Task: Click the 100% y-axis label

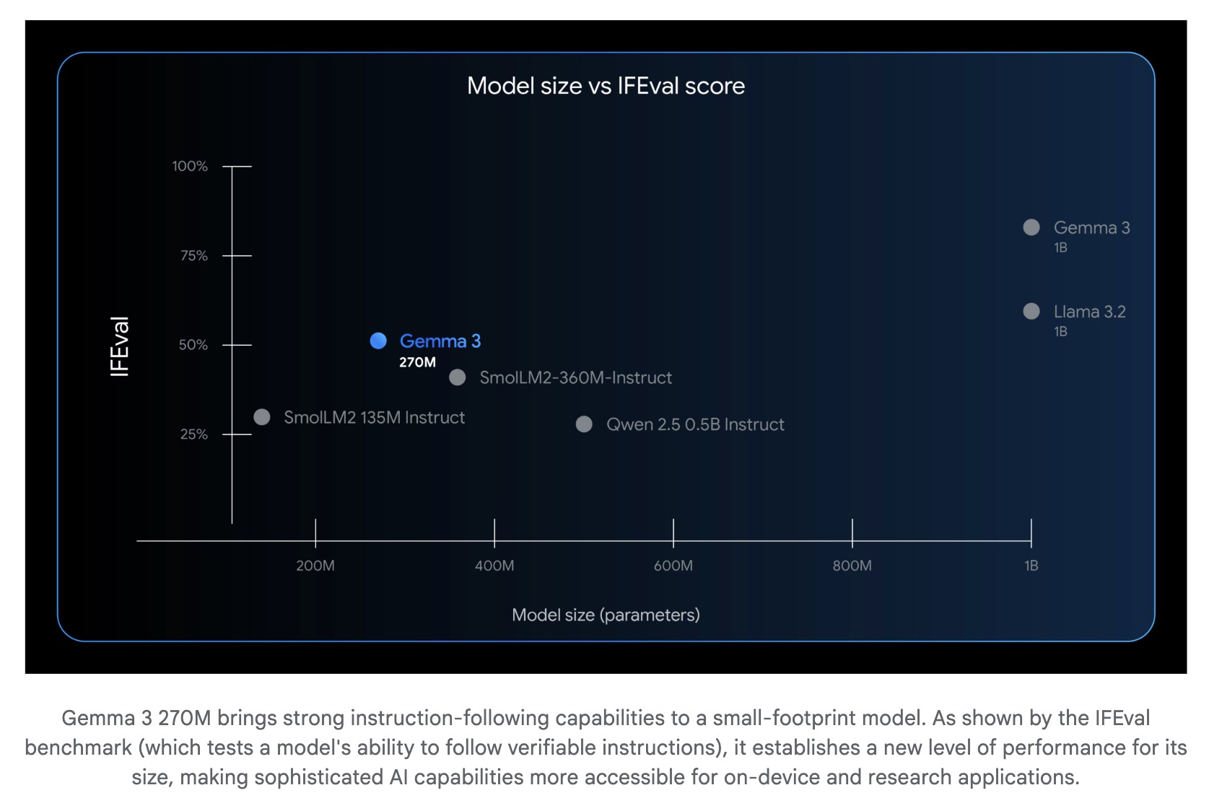Action: pyautogui.click(x=190, y=166)
